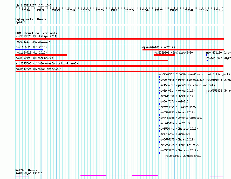Click the RARB|NM_001290216 gene label
Viewport: 231px width, 179px height.
(x=29, y=173)
